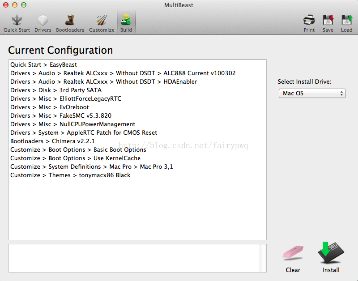Click the Install button label
The width and height of the screenshot is (358, 281).
click(x=331, y=270)
